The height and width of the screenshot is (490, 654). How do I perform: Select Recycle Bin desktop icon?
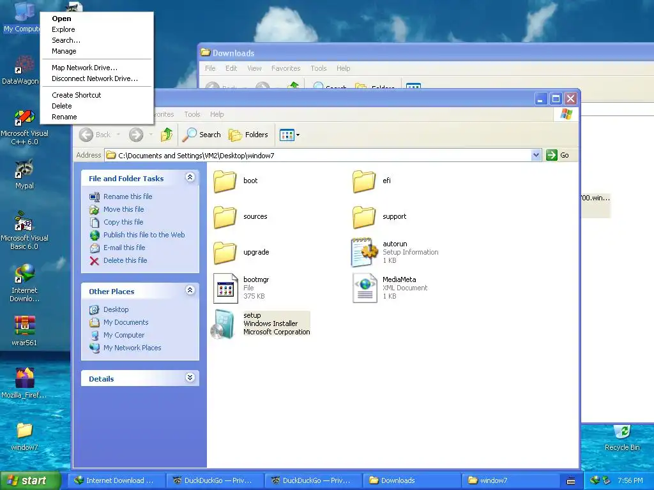pyautogui.click(x=622, y=438)
